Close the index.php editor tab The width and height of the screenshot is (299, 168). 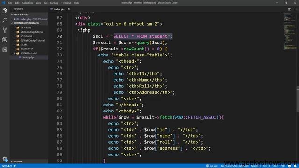tap(69, 9)
